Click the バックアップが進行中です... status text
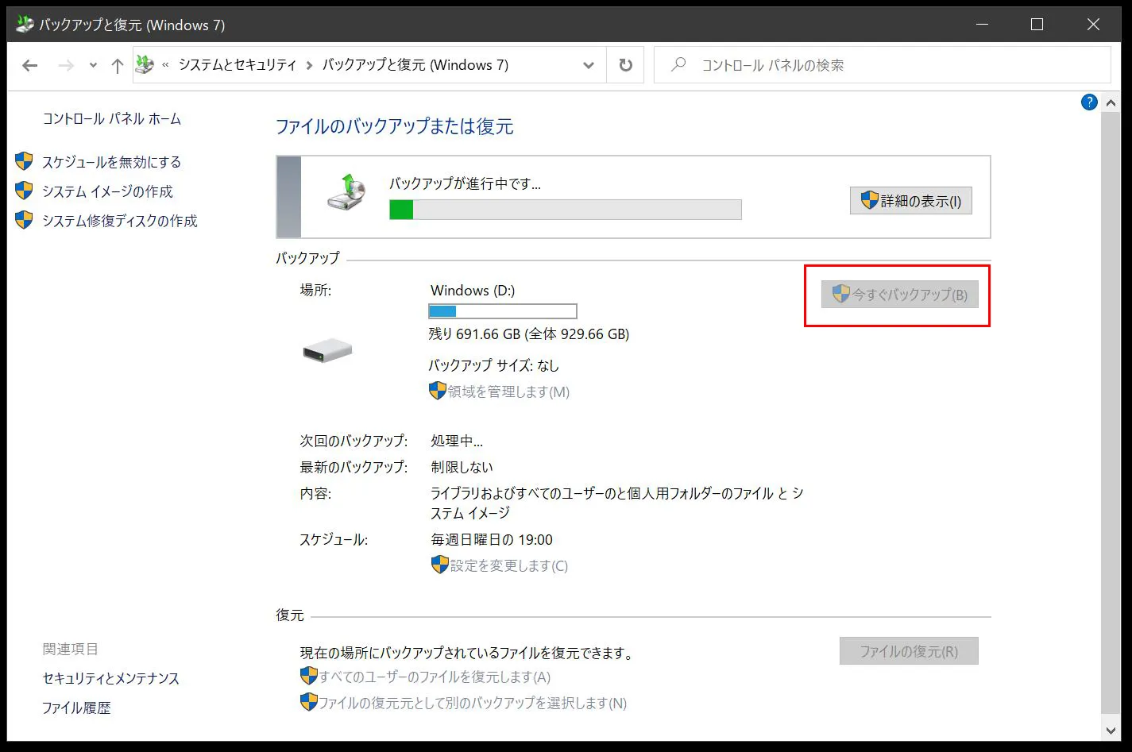 pos(465,183)
